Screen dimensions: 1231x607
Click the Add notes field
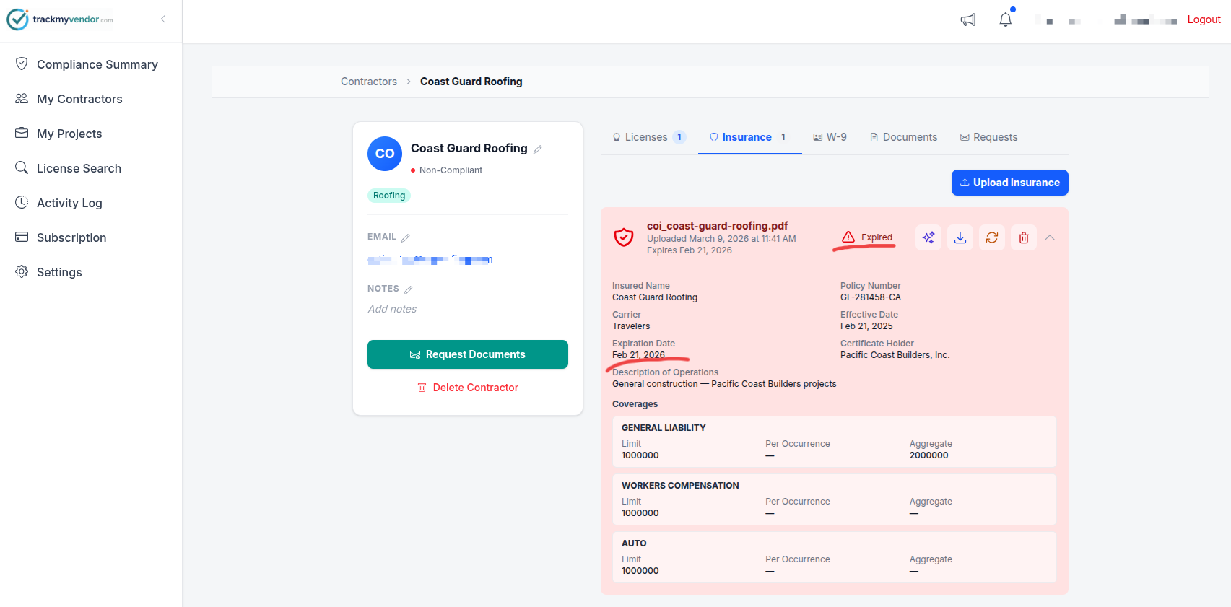click(x=392, y=309)
